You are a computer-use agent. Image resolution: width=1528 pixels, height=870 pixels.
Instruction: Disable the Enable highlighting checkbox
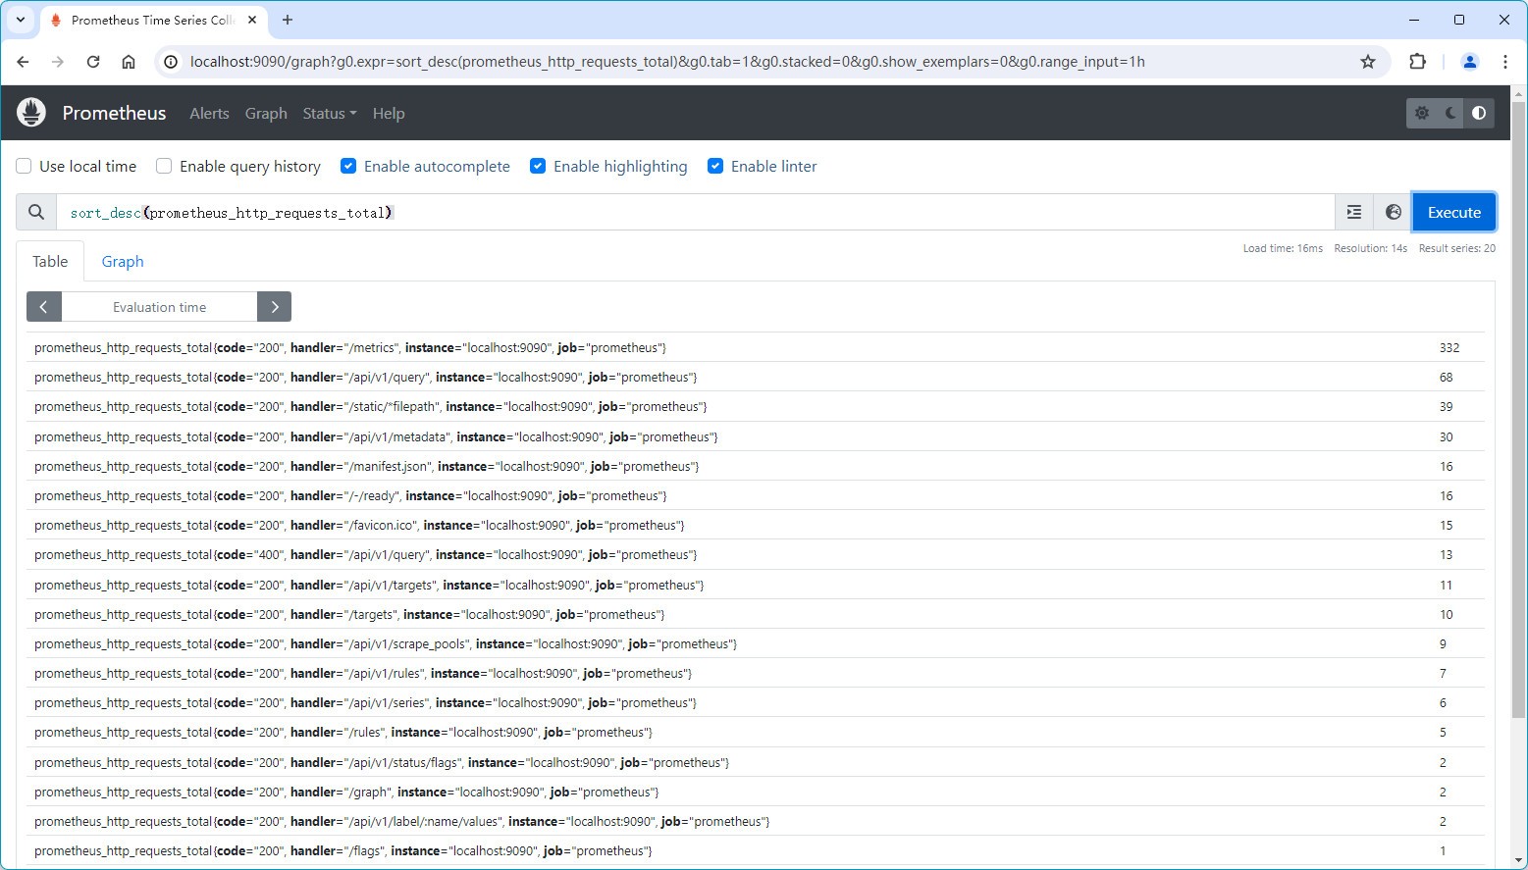tap(538, 166)
